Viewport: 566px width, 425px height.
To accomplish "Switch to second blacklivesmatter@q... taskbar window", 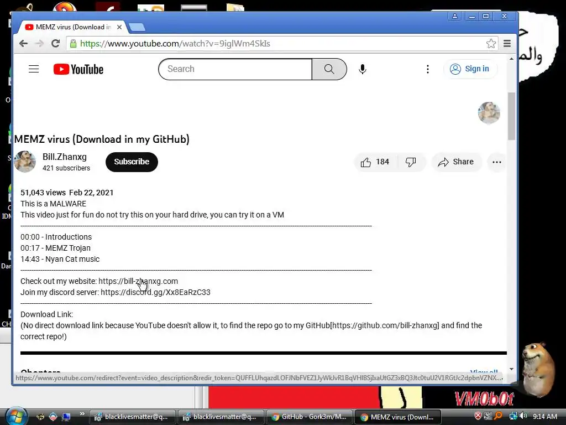I will (221, 417).
